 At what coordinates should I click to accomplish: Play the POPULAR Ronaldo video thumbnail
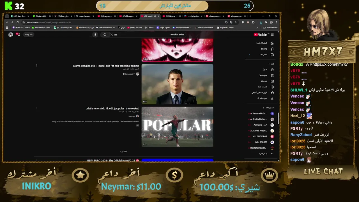177,127
